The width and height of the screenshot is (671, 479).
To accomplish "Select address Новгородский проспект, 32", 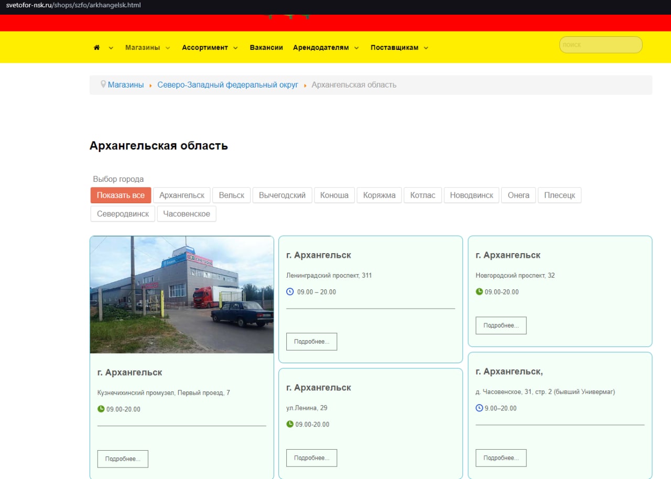I will tap(515, 275).
